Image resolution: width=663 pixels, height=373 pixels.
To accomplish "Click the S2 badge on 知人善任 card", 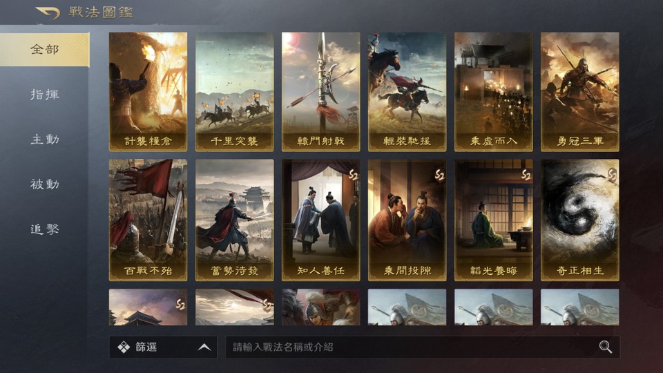I will [353, 174].
